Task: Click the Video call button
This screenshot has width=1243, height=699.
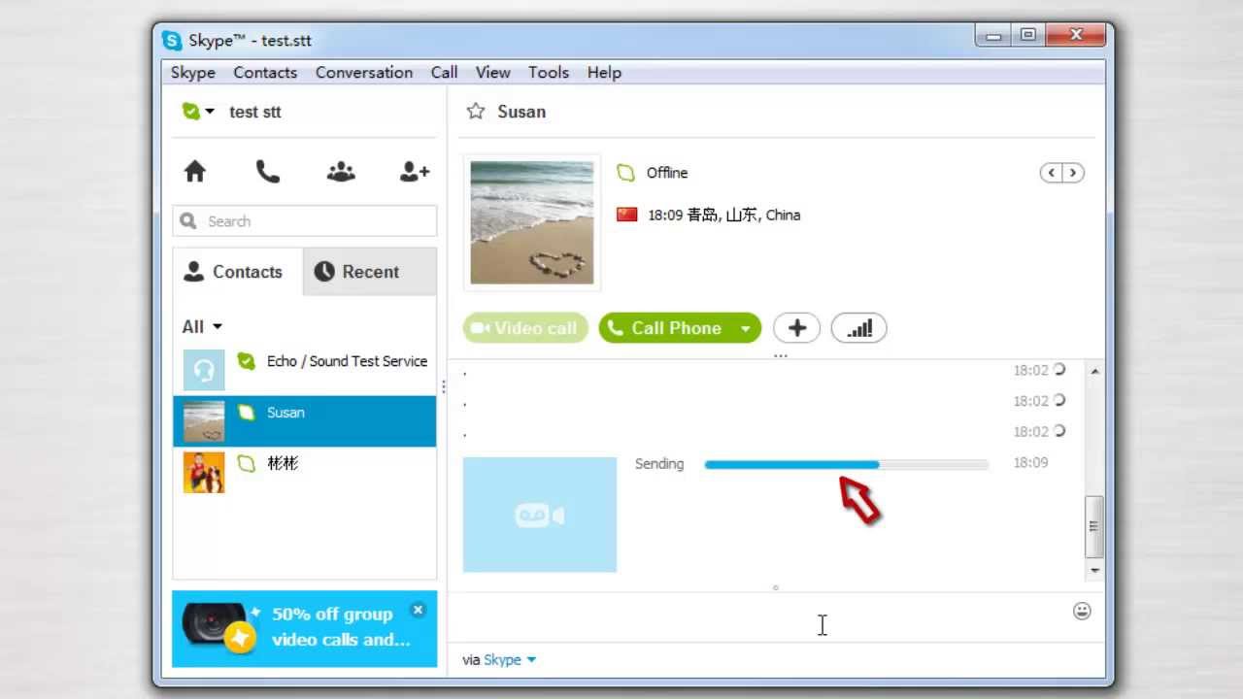Action: (525, 328)
